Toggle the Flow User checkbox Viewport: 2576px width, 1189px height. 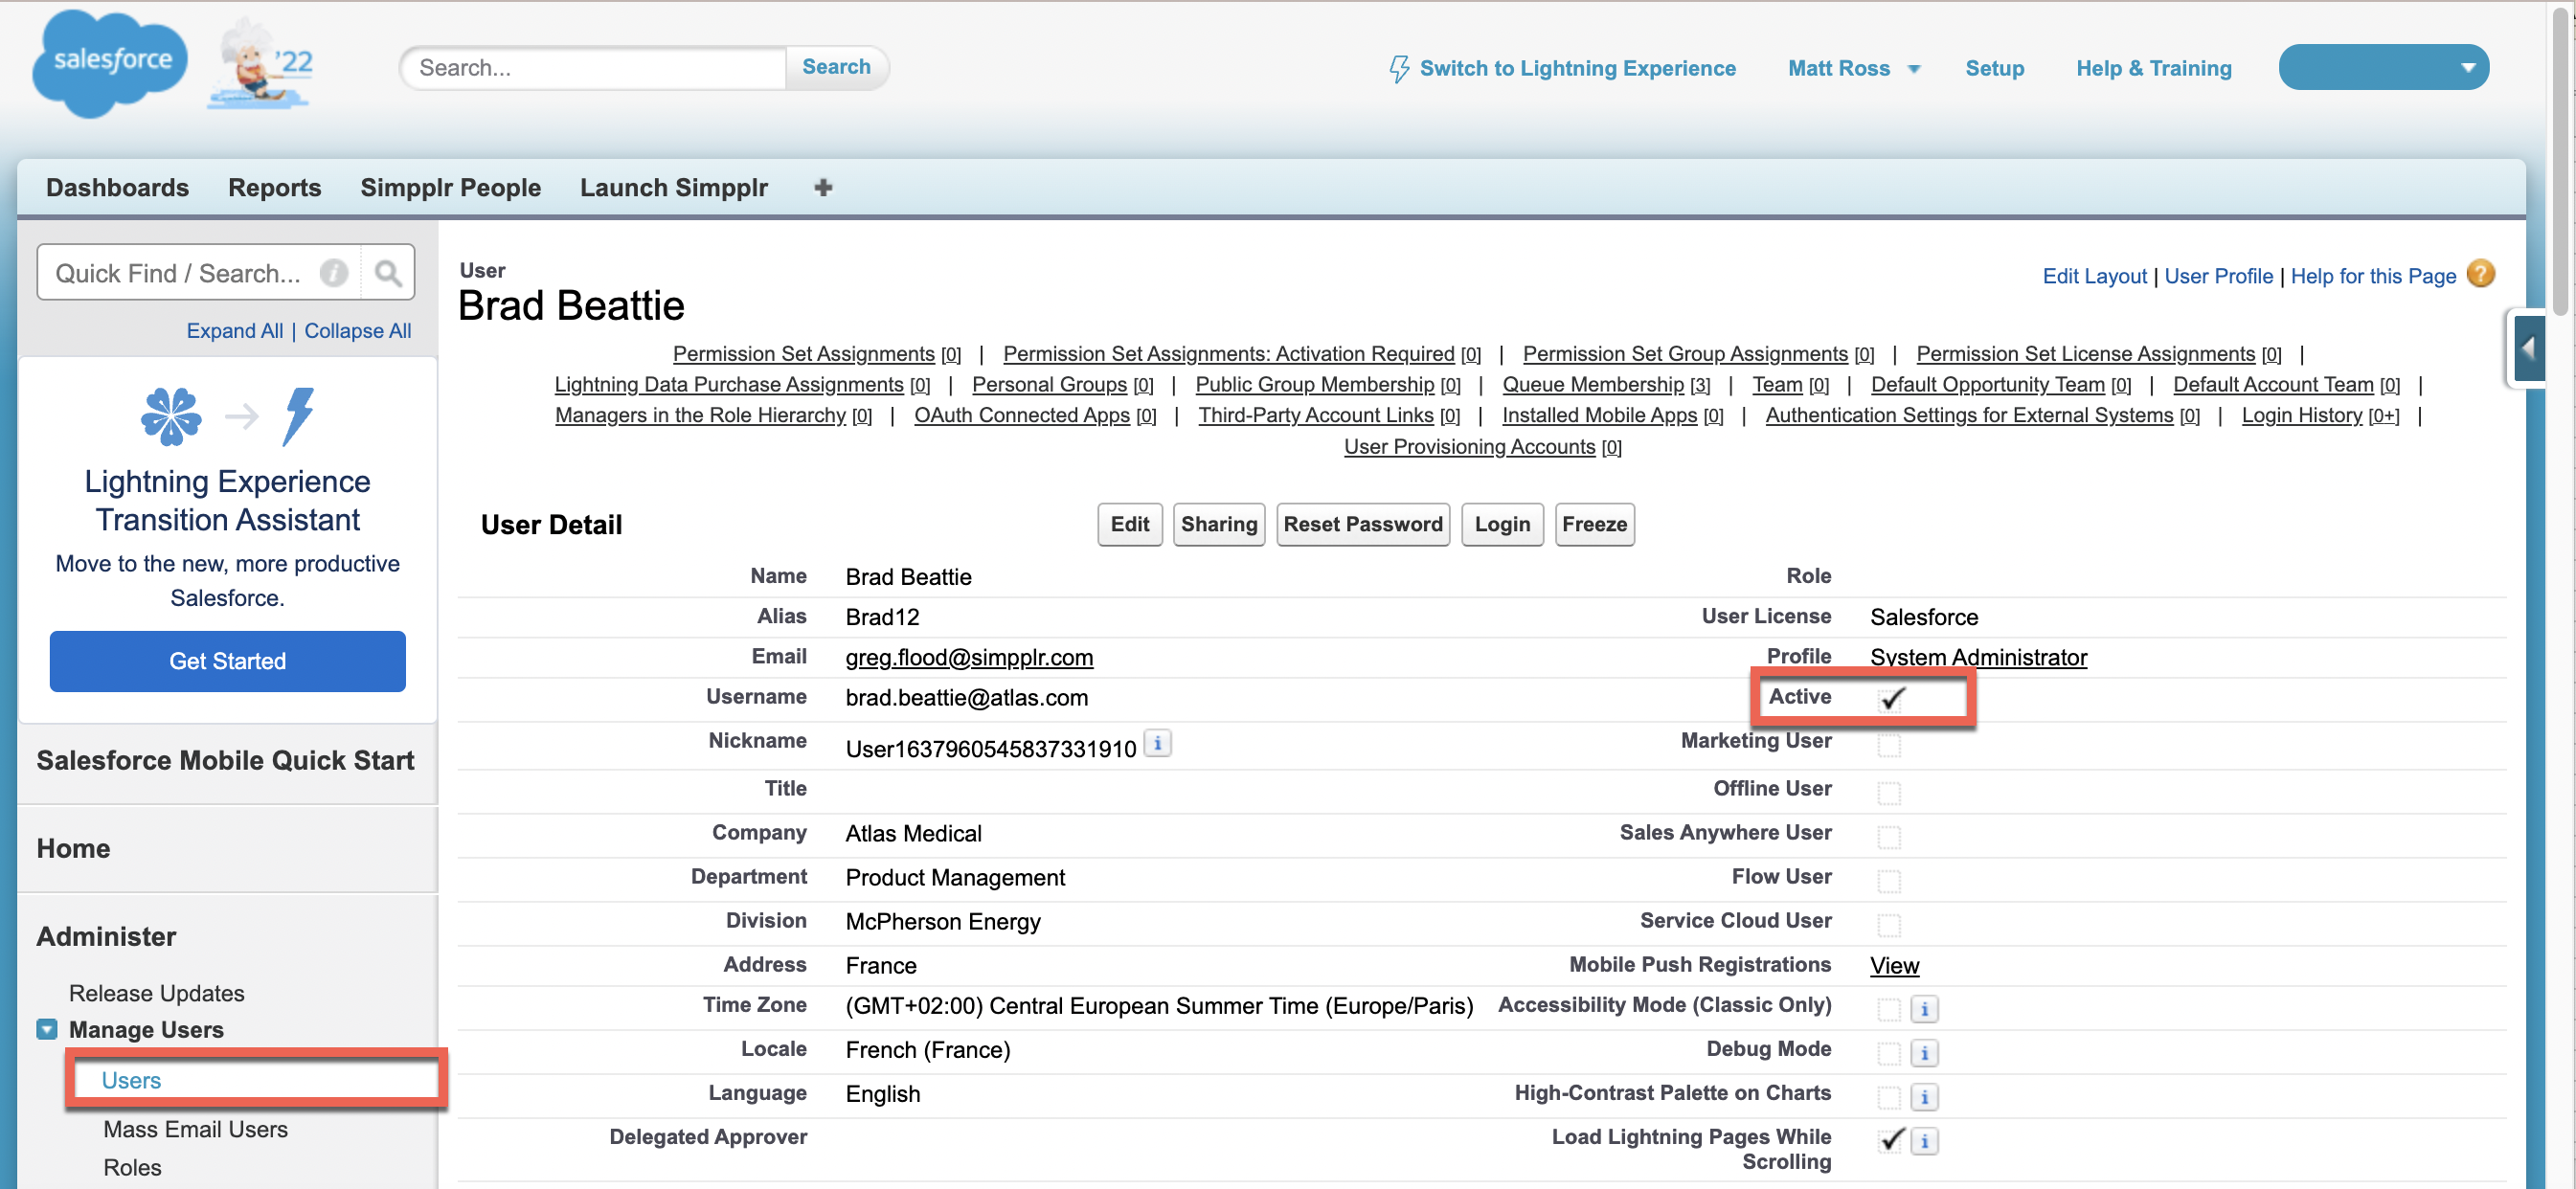[1889, 881]
